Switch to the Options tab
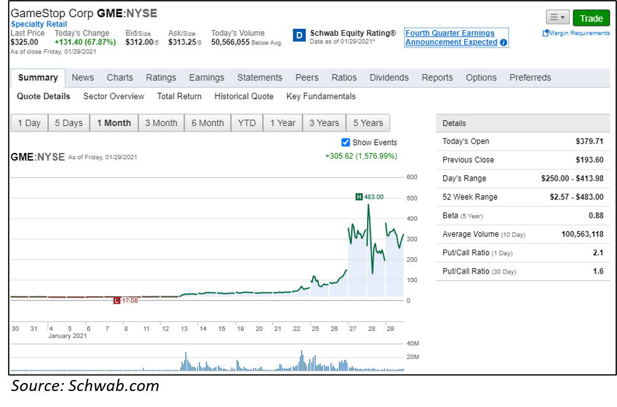617x407 pixels. pyautogui.click(x=481, y=77)
